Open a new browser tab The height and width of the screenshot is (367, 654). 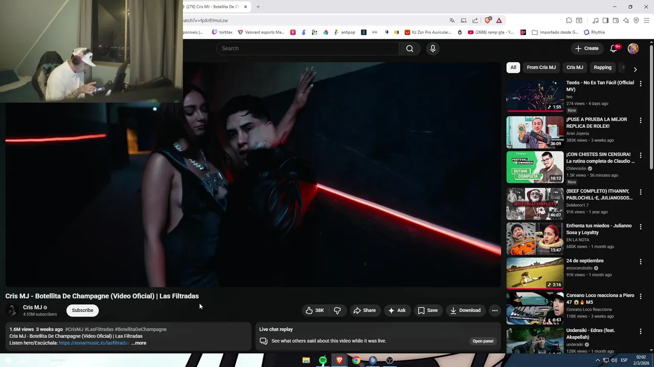click(x=258, y=7)
